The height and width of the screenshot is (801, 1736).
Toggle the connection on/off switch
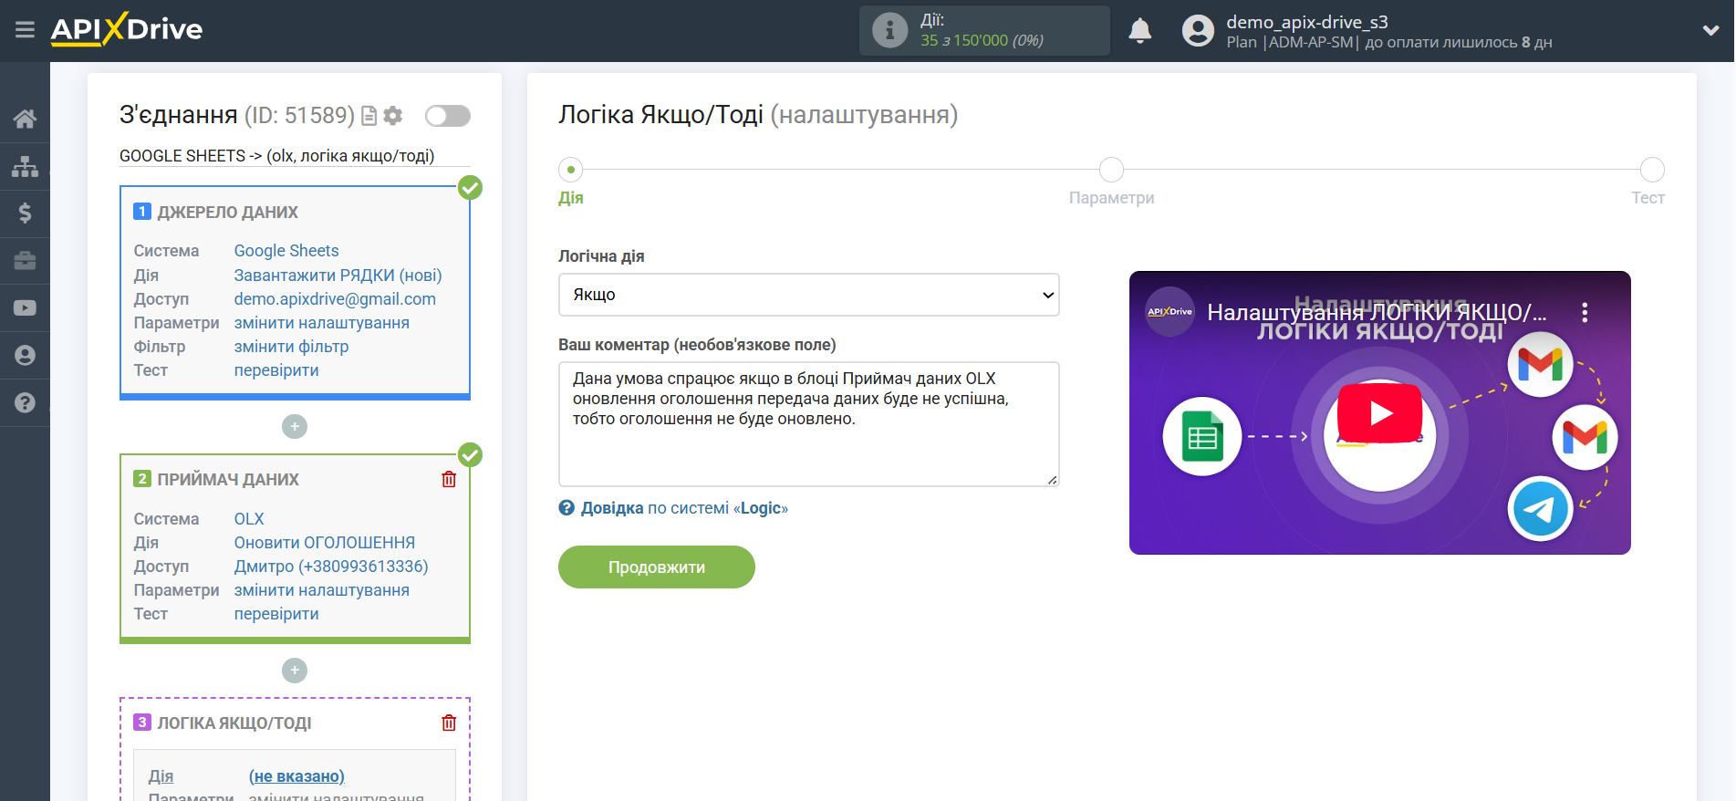[x=448, y=116]
